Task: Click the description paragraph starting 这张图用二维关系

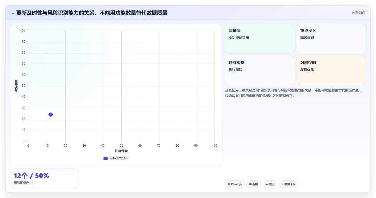Action: pyautogui.click(x=294, y=93)
